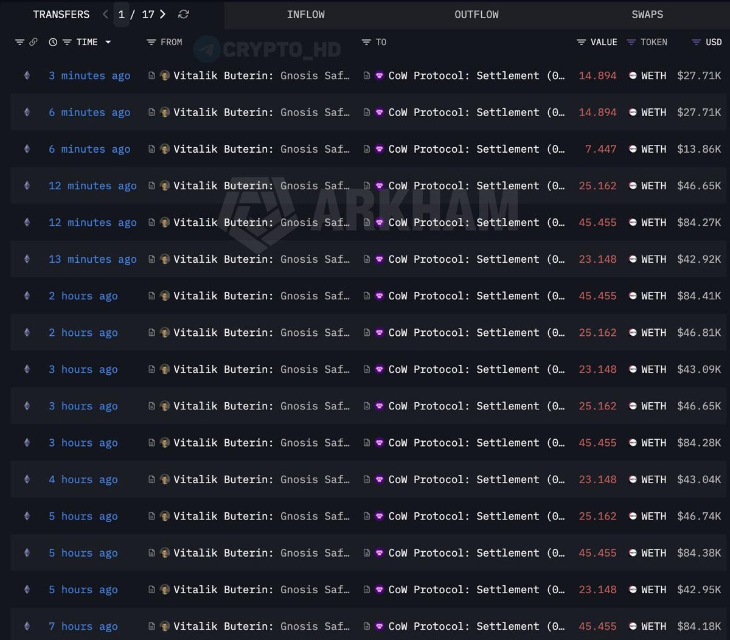This screenshot has width=730, height=640.
Task: Click the 45.455 value in $84.18K row
Action: click(597, 626)
